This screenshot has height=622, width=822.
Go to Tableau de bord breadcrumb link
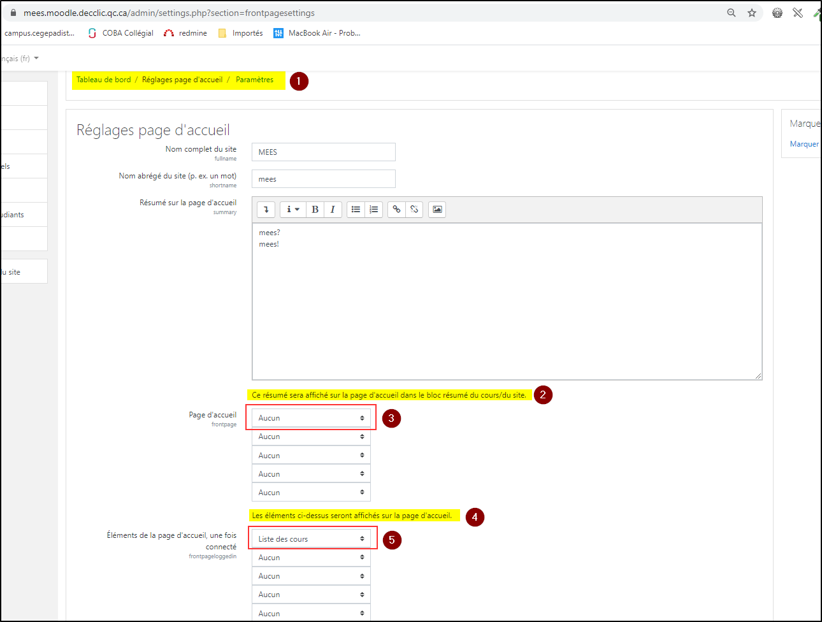(103, 80)
